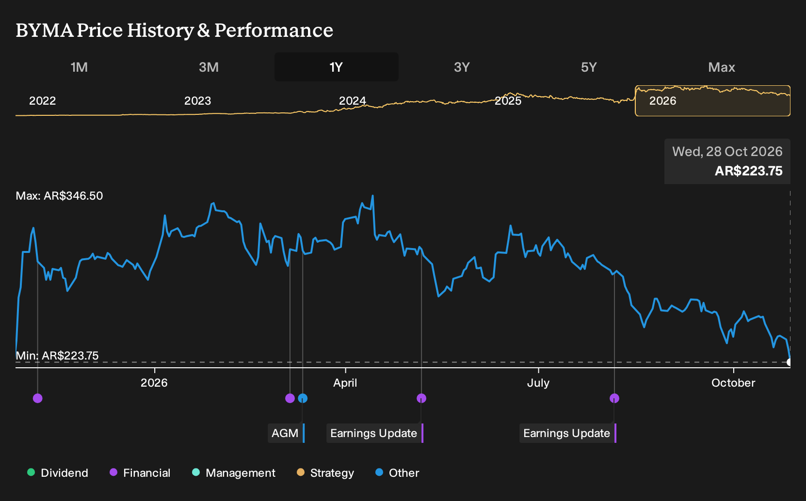This screenshot has width=806, height=501.
Task: Toggle the Financial legend filter
Action: click(140, 473)
